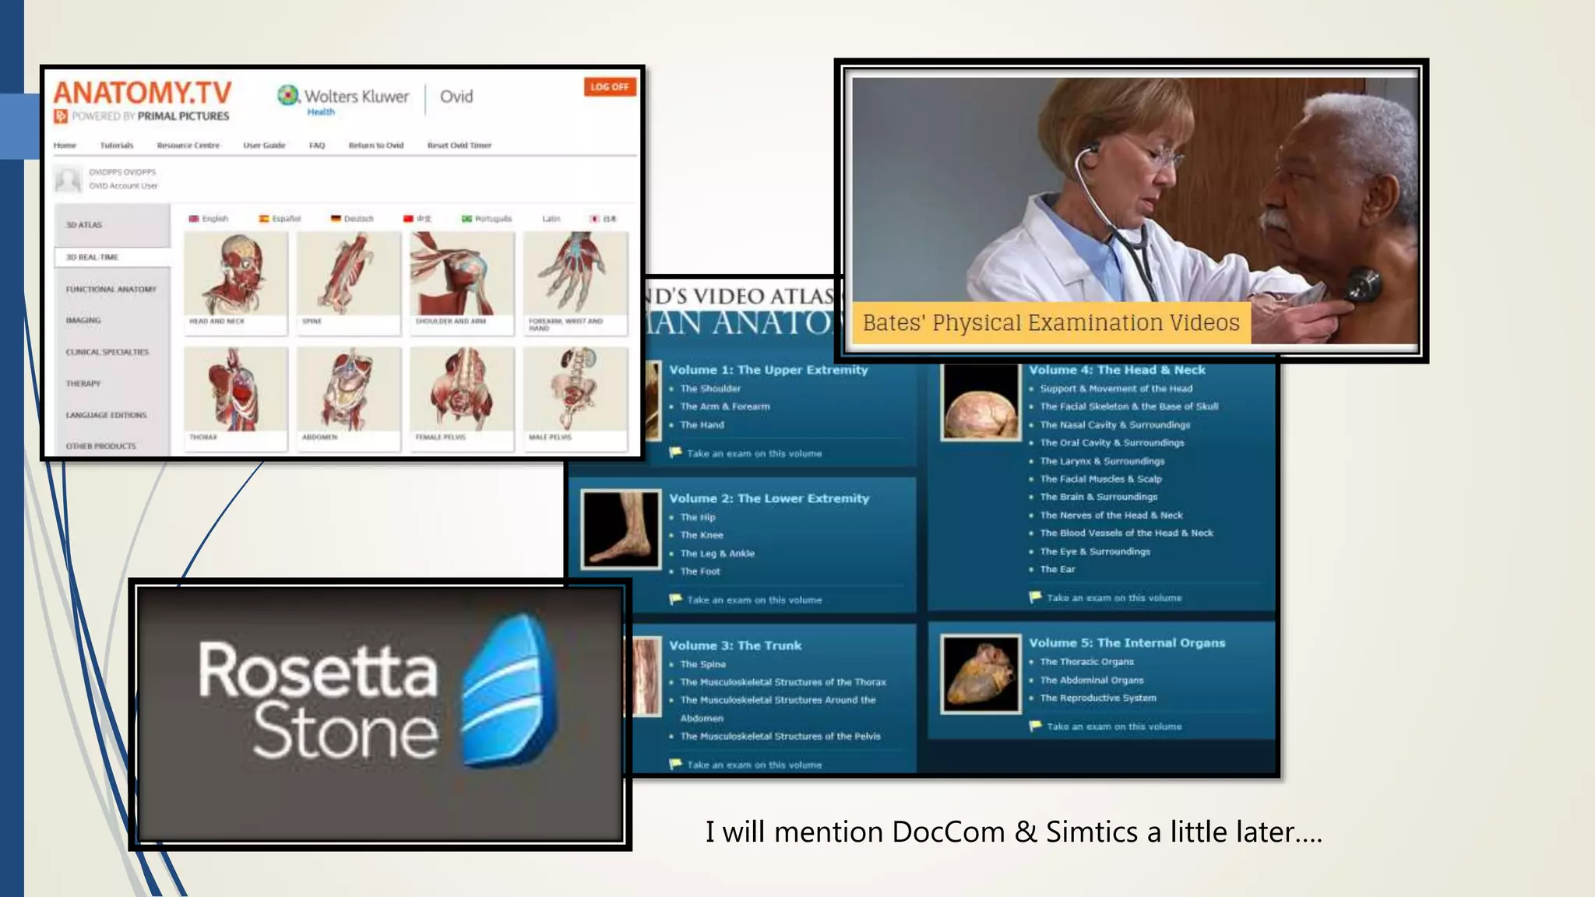This screenshot has width=1595, height=897.
Task: Open the Spine 3D model thumbnail
Action: pyautogui.click(x=349, y=283)
